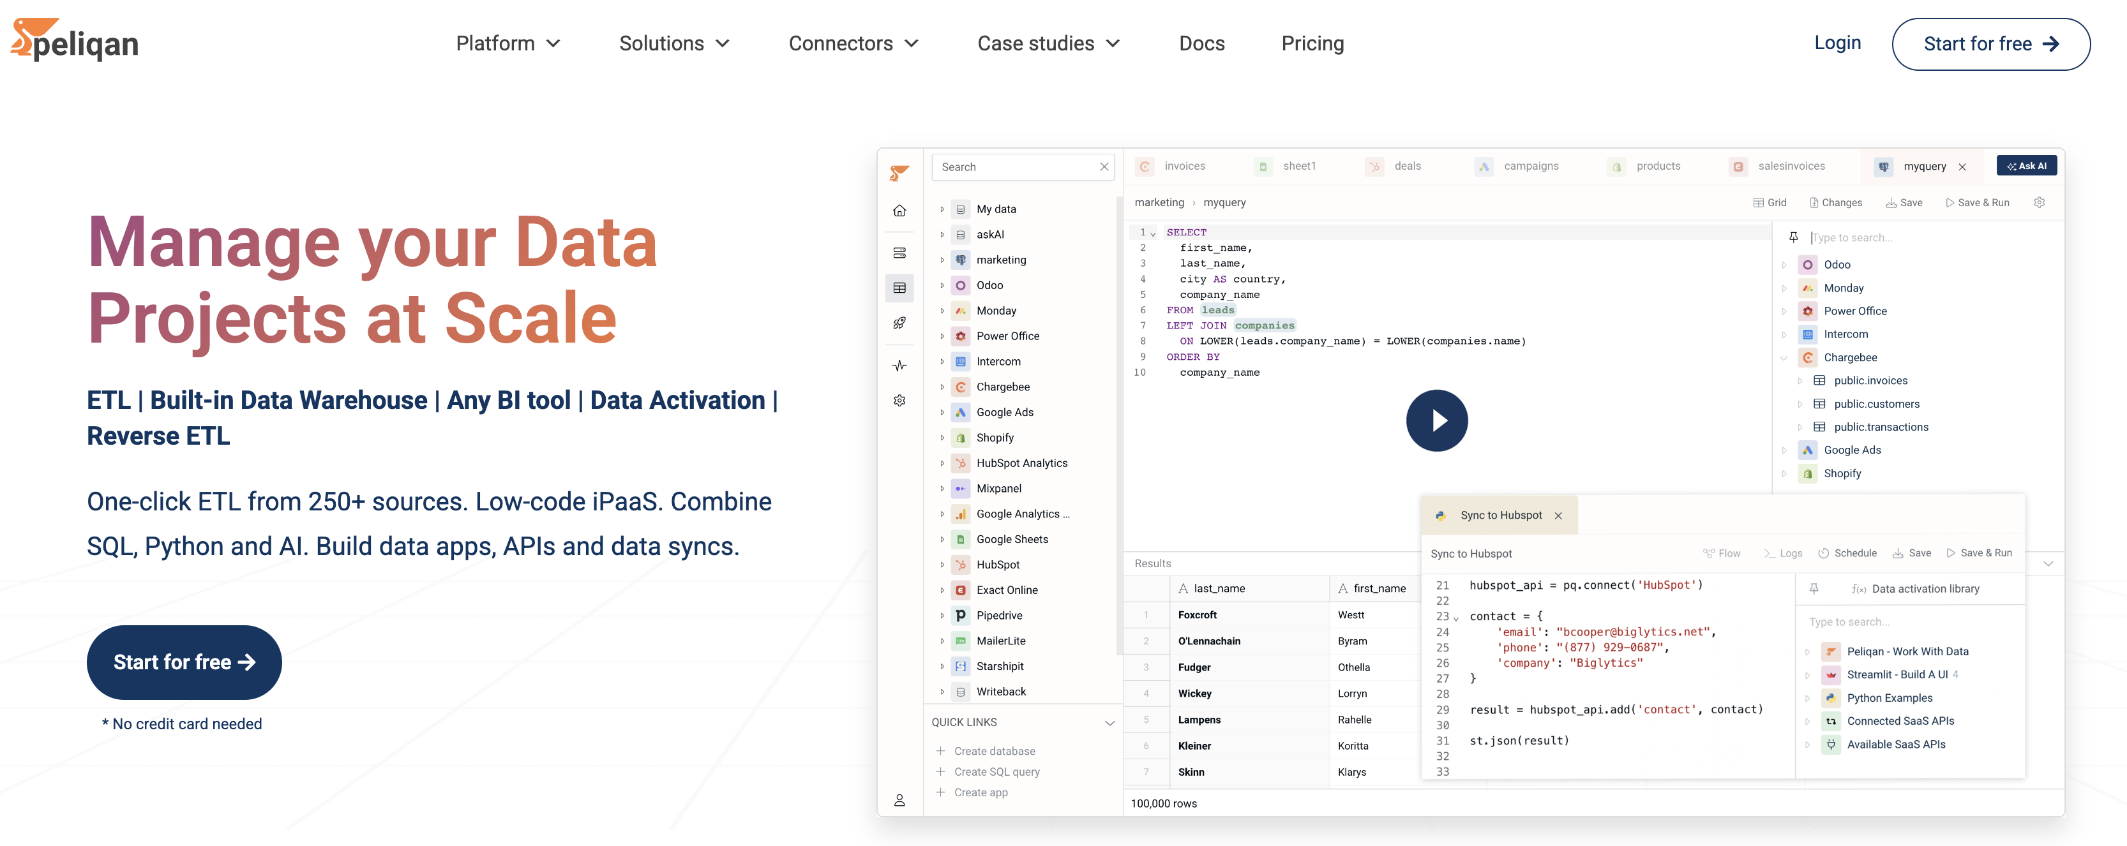Click Start for free in the header

click(x=1991, y=44)
